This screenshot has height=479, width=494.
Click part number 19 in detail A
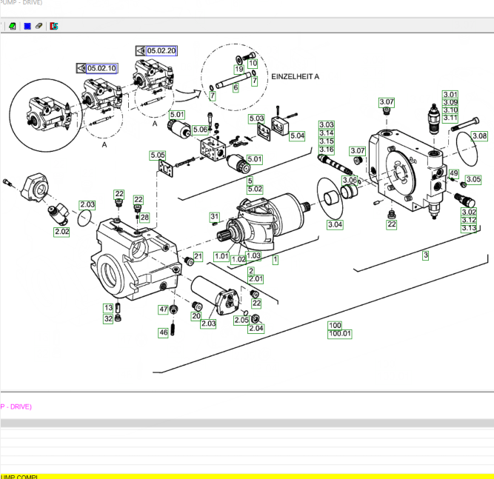point(238,69)
